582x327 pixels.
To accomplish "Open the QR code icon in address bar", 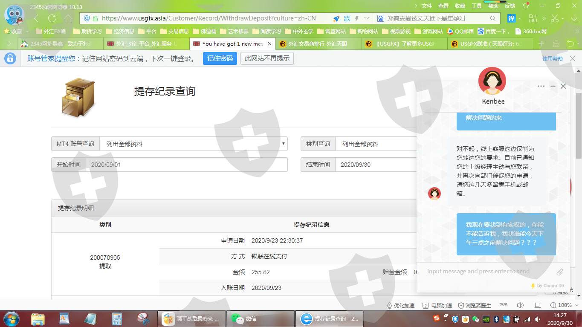I will (347, 18).
